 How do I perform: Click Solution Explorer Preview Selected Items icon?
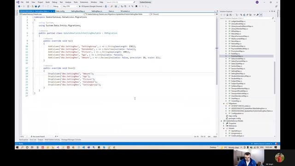(x=261, y=15)
